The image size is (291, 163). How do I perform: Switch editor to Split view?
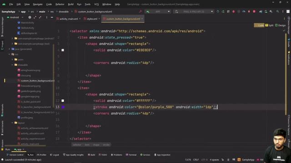pos(270,25)
